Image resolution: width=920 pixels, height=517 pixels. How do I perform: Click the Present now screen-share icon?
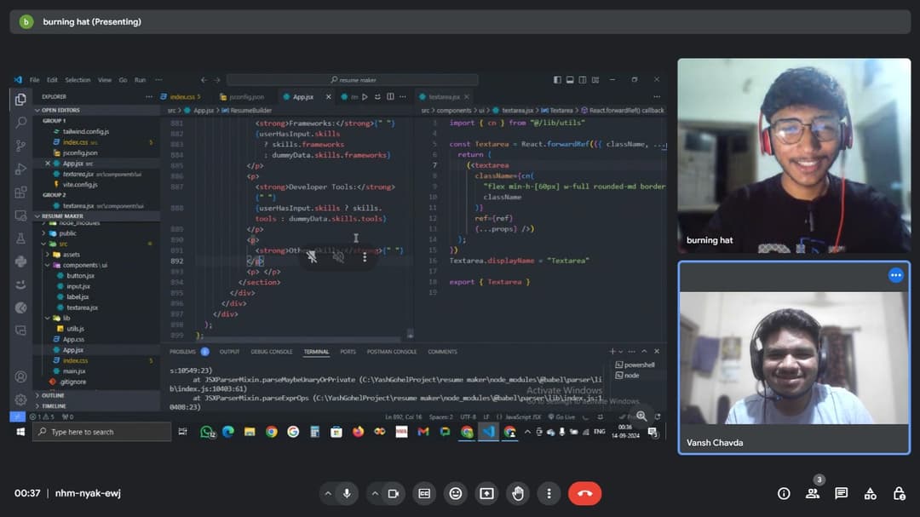tap(486, 493)
